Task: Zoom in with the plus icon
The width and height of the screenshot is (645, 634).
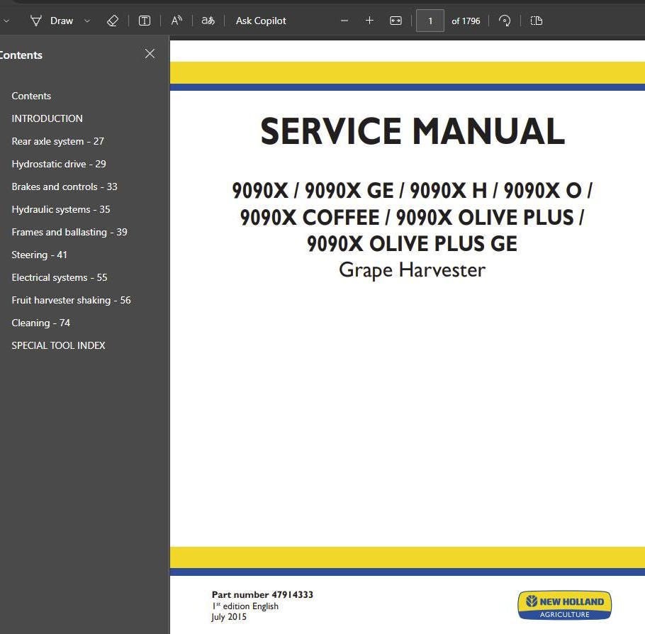Action: point(369,21)
